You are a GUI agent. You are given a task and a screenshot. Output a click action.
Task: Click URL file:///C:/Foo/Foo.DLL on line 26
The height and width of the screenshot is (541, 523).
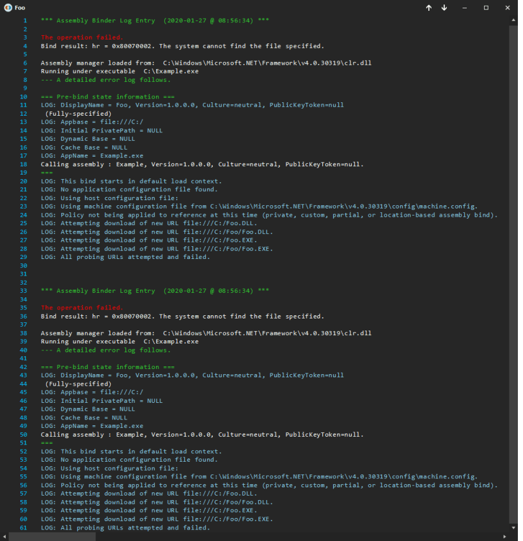coord(228,232)
